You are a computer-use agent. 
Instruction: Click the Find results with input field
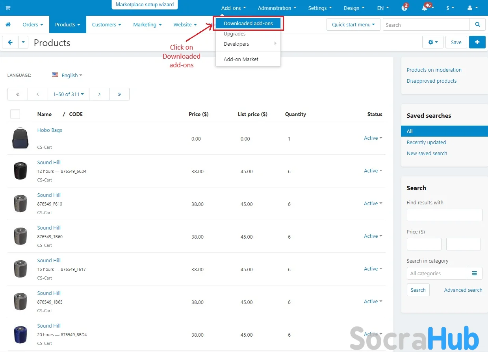pos(444,215)
